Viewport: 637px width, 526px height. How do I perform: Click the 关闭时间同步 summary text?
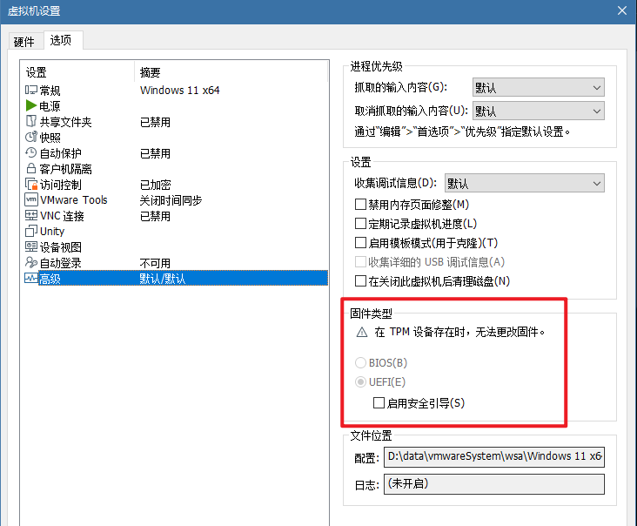click(x=171, y=200)
